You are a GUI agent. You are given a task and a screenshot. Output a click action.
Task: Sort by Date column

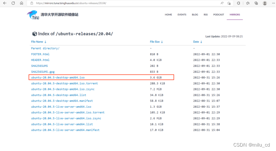(x=198, y=42)
